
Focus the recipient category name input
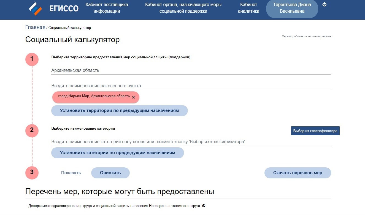point(191,142)
